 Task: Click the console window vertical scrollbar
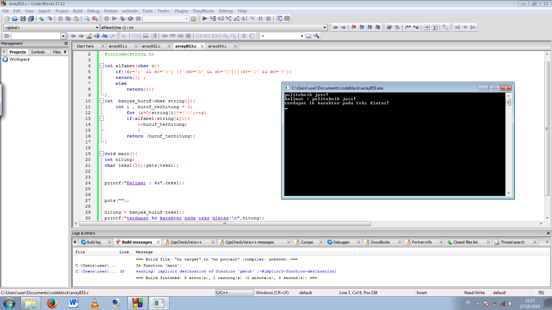[x=508, y=144]
